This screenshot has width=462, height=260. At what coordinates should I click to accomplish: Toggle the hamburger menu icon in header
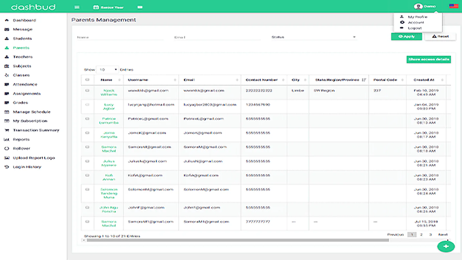[77, 7]
